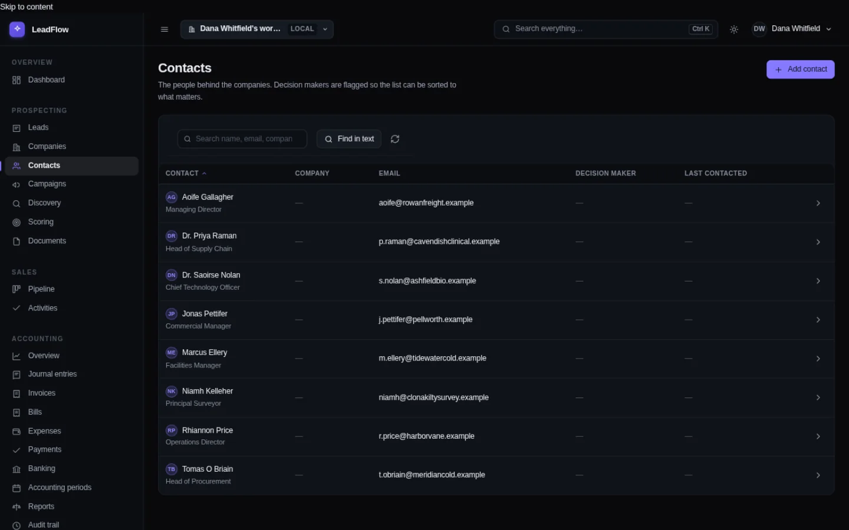849x530 pixels.
Task: Click the NK avatar for Niamh Kelleher
Action: 172,392
